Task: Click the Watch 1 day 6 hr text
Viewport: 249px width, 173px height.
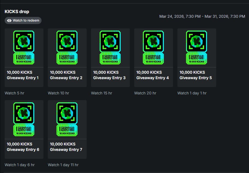Action: pyautogui.click(x=19, y=165)
